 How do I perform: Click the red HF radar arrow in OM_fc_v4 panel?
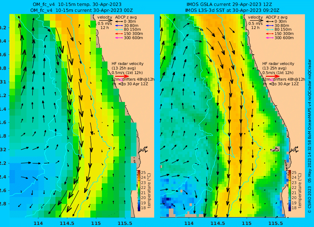tap(122, 76)
